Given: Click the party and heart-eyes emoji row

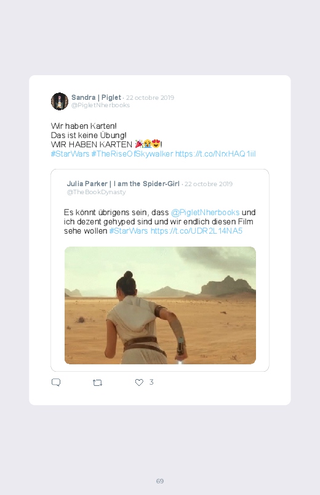Looking at the screenshot, I should [x=148, y=144].
